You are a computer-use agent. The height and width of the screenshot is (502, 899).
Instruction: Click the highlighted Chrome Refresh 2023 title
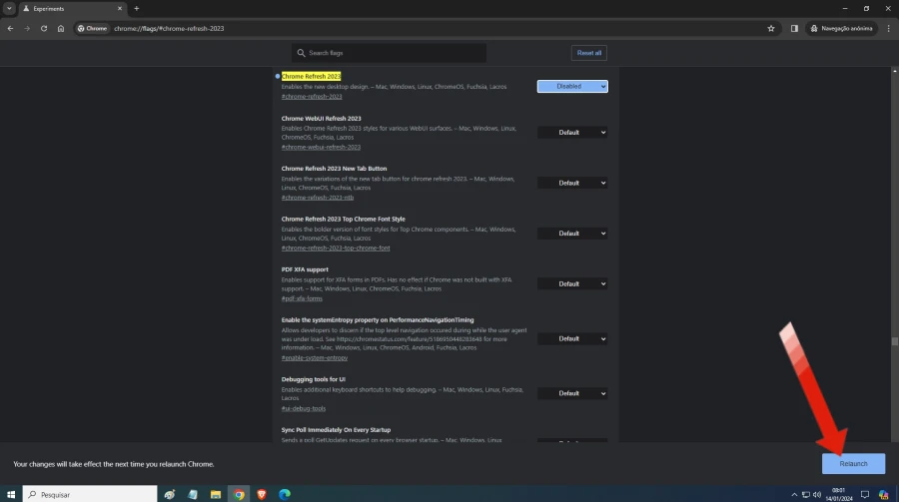311,76
